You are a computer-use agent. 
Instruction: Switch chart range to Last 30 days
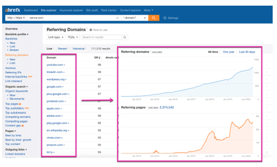[247, 52]
